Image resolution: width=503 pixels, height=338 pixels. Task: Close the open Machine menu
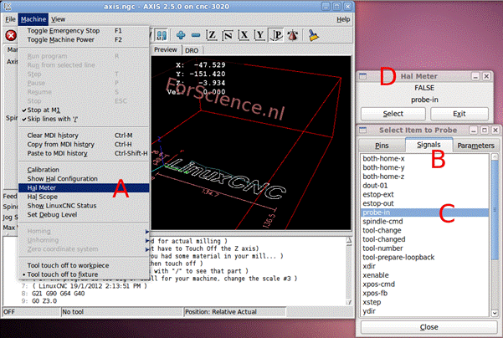tap(33, 19)
